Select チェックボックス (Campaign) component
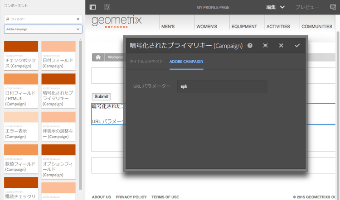Viewport: 340px width, 200px height. 21,55
